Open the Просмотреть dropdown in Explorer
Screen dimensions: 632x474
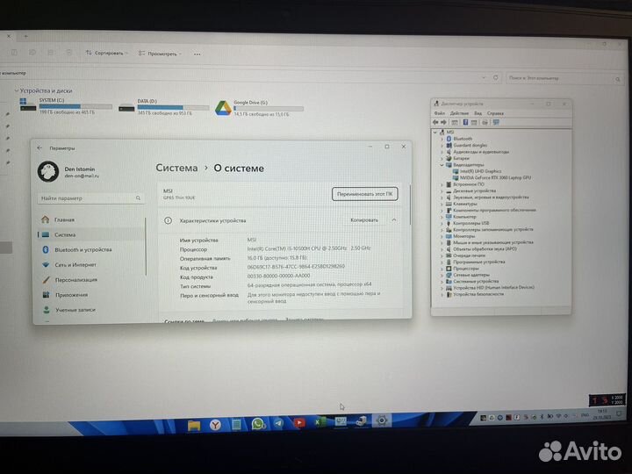(x=160, y=54)
